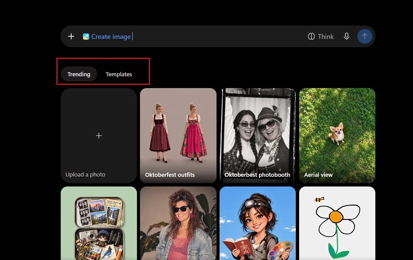The width and height of the screenshot is (413, 260).
Task: Switch to the Trending tab
Action: point(79,74)
